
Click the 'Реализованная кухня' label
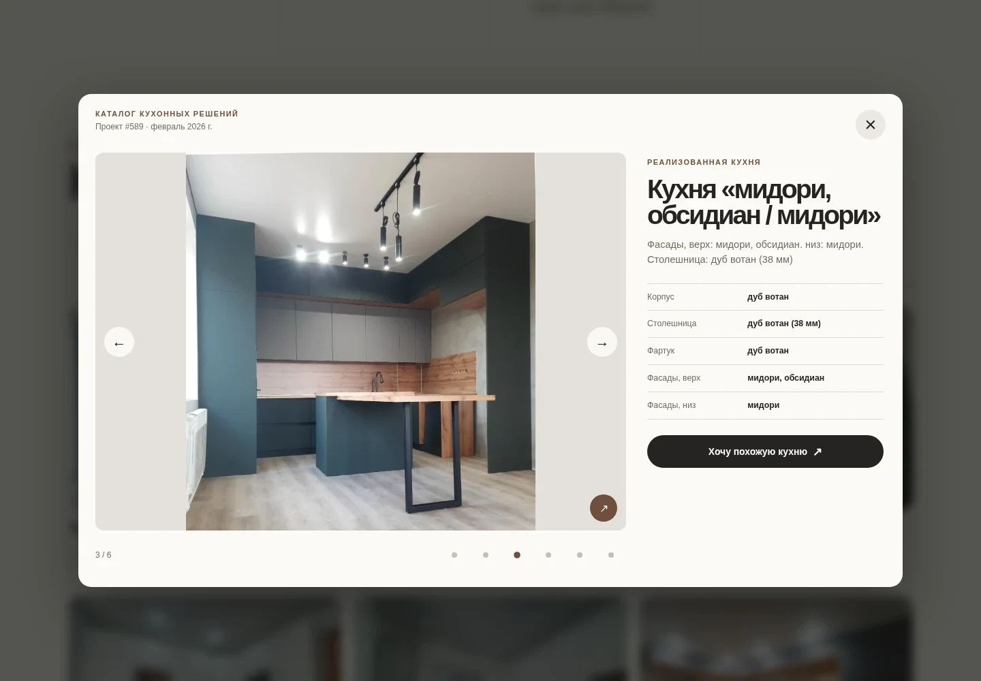(x=704, y=162)
